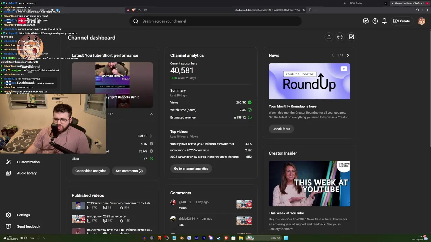
Task: Click the Likes 147 check icon
Action: click(x=151, y=159)
